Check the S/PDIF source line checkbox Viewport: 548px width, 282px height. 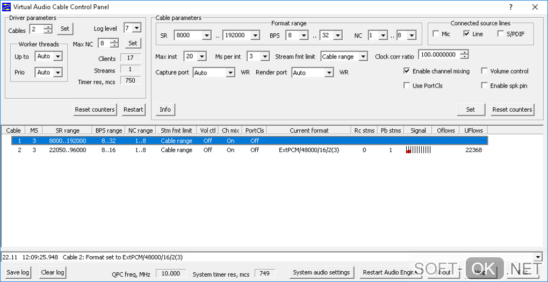501,34
